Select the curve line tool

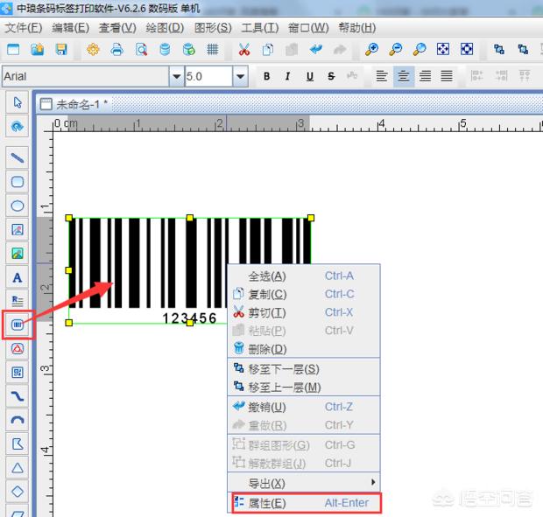pyautogui.click(x=18, y=396)
